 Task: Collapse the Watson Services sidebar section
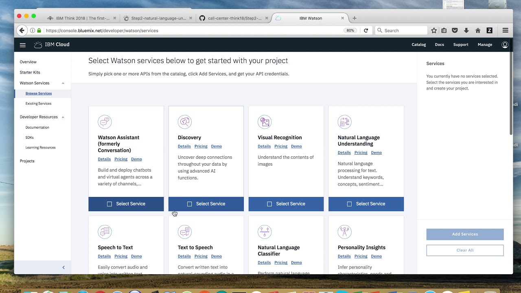click(63, 83)
